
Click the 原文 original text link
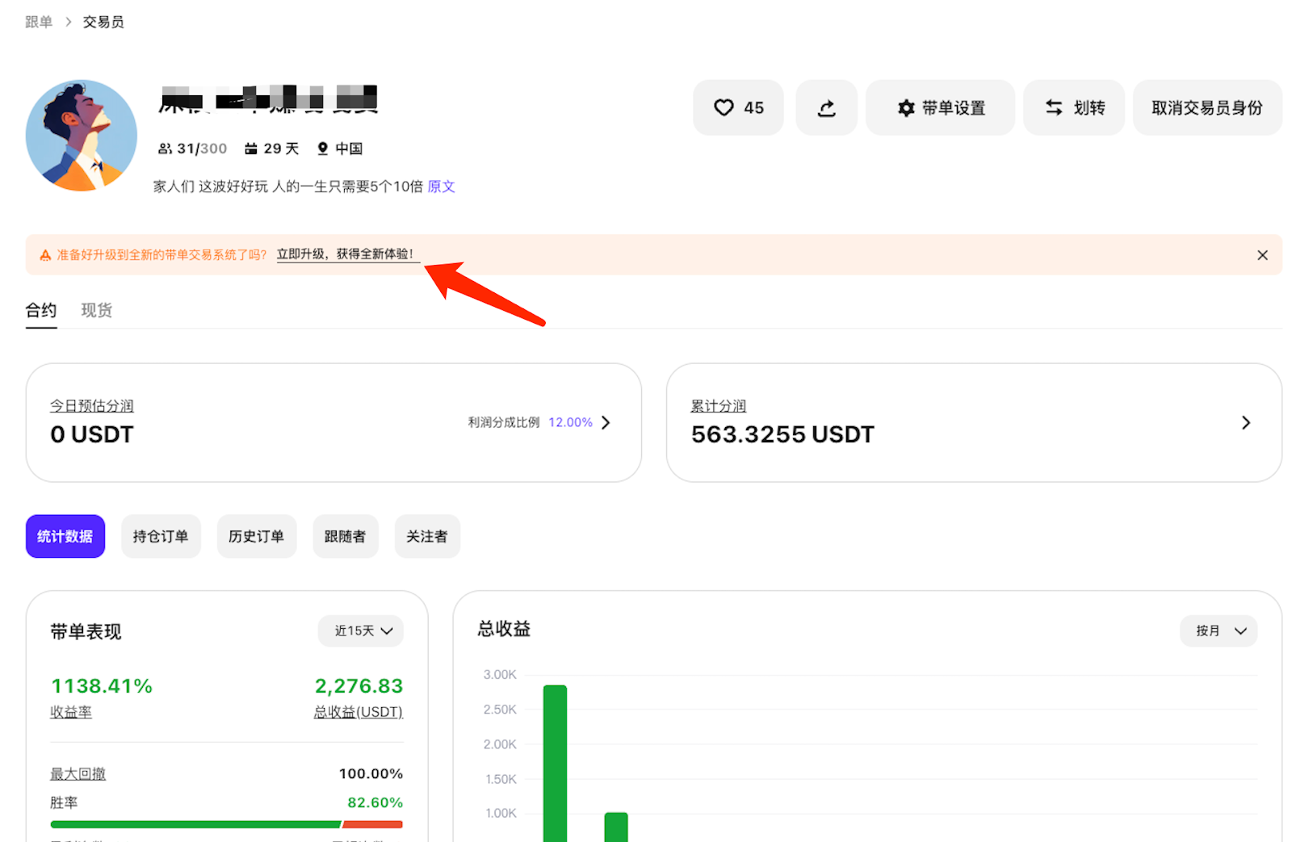pos(441,186)
